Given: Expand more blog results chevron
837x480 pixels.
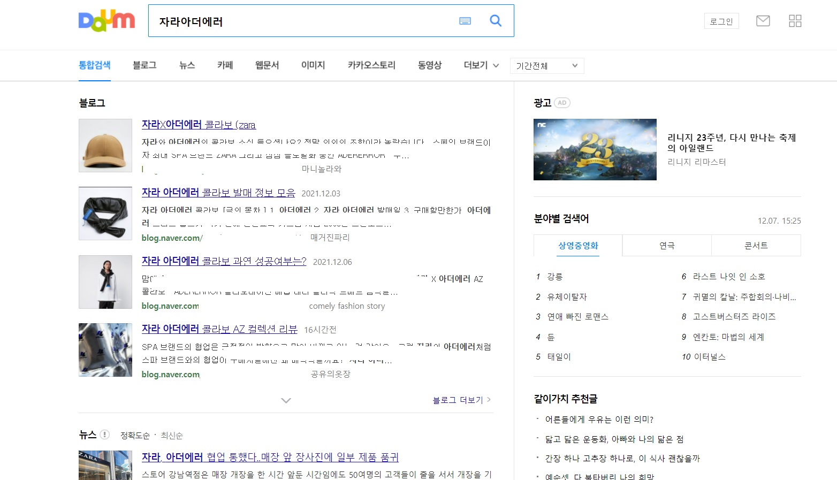Looking at the screenshot, I should tap(286, 400).
